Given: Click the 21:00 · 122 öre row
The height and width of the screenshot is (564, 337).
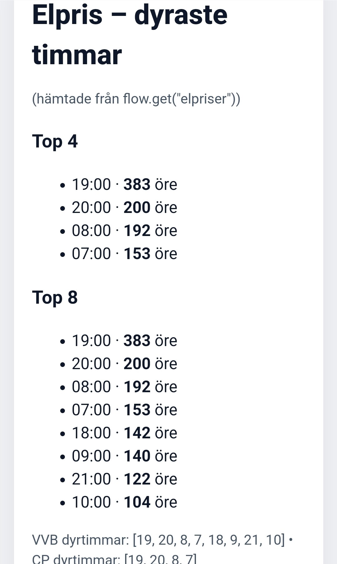Looking at the screenshot, I should coord(124,479).
